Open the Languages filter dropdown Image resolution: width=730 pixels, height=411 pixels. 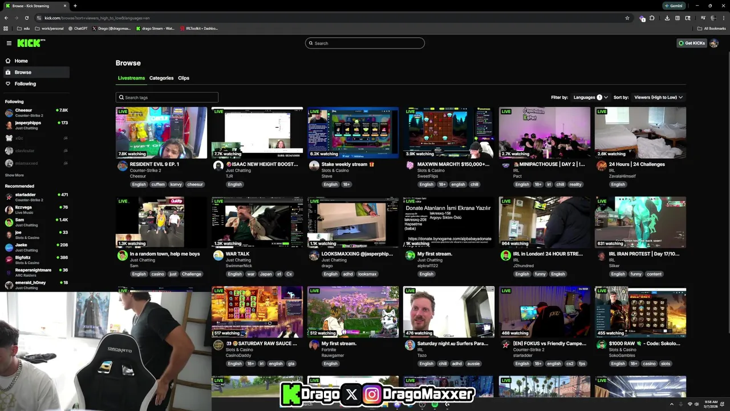tap(590, 97)
